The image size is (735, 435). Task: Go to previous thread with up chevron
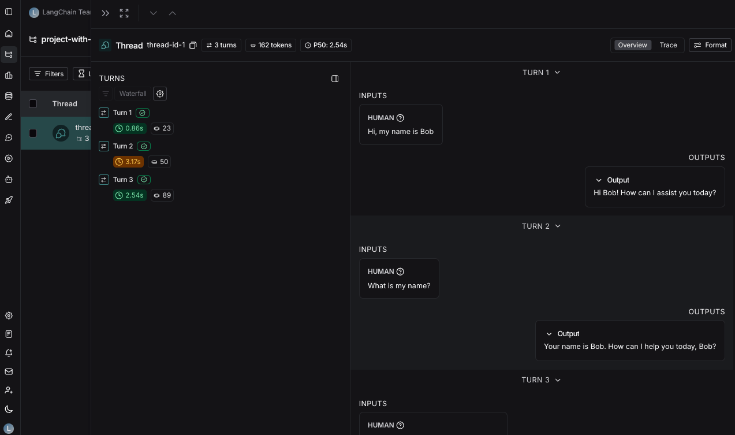(172, 13)
